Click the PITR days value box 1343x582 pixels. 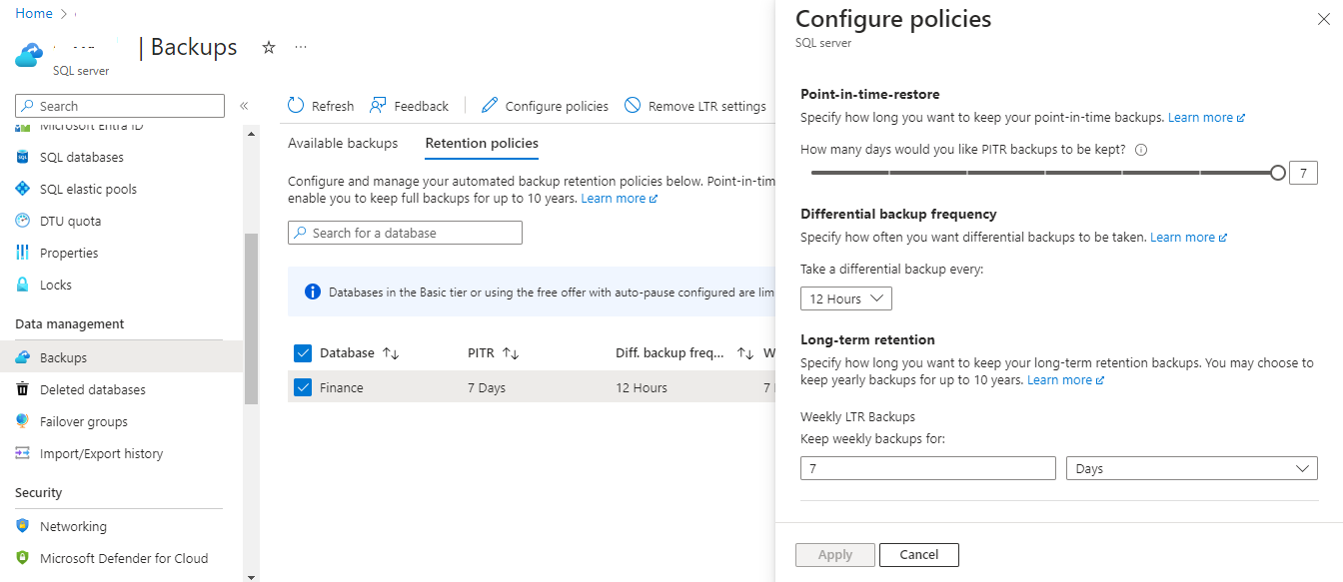(1303, 173)
